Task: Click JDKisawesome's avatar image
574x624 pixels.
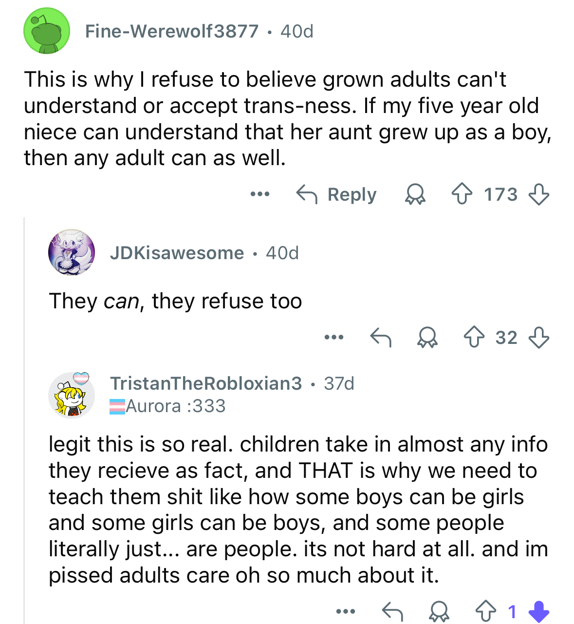Action: (x=72, y=252)
